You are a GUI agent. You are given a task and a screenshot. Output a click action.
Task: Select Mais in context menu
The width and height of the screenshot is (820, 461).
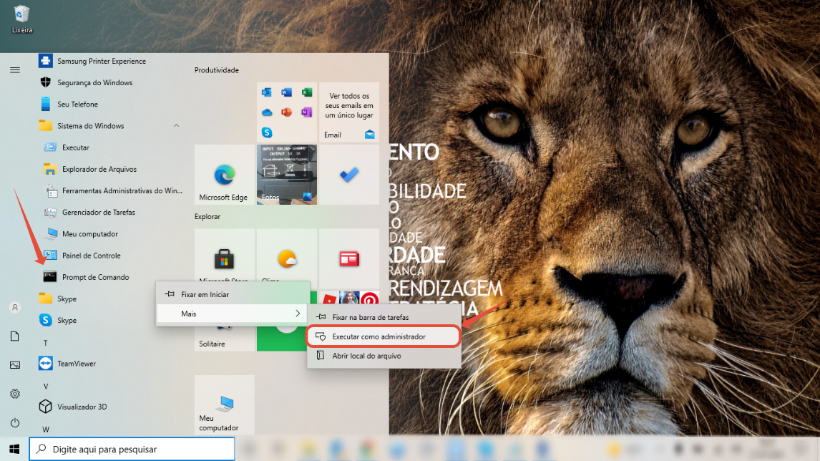(233, 314)
